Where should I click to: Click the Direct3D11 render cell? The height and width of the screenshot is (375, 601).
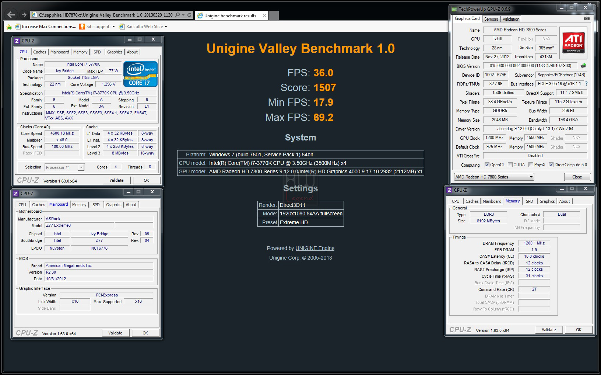(311, 205)
